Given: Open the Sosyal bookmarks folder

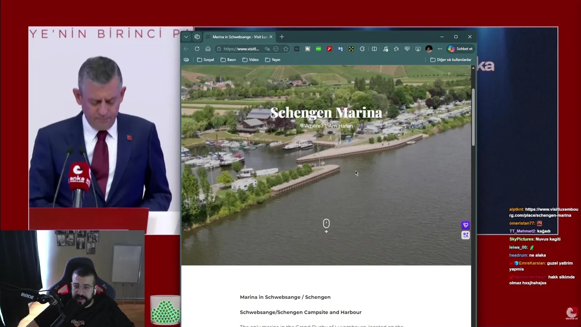Looking at the screenshot, I should pyautogui.click(x=205, y=59).
